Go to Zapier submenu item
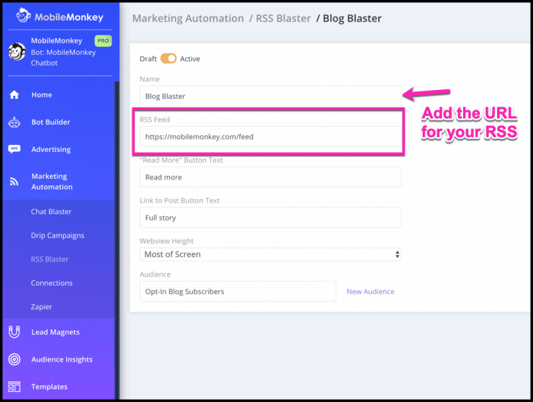The width and height of the screenshot is (533, 402). coord(42,307)
